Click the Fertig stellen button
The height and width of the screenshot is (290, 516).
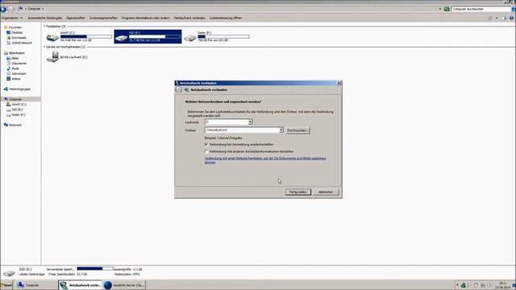click(298, 192)
